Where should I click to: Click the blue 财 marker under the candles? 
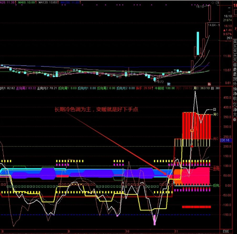coord(169,84)
